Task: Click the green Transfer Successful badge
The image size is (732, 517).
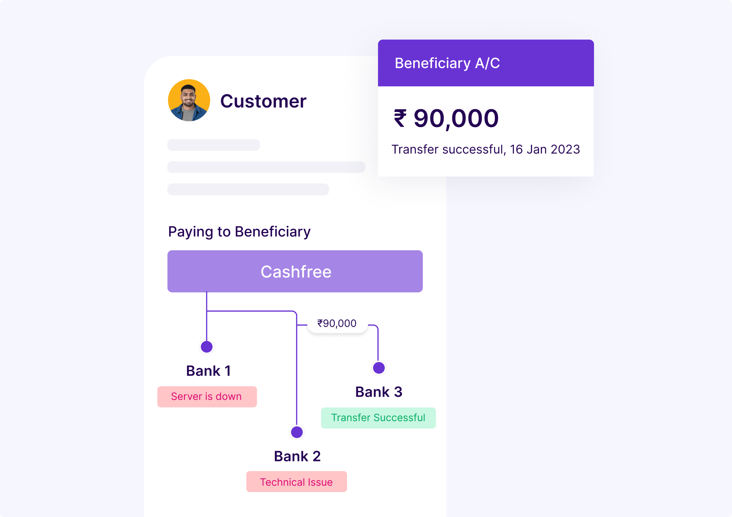Action: click(378, 418)
